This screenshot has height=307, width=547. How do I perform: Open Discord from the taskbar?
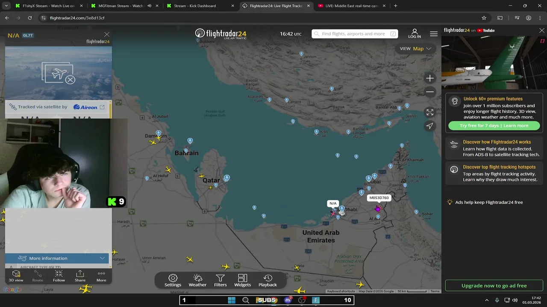(288, 300)
